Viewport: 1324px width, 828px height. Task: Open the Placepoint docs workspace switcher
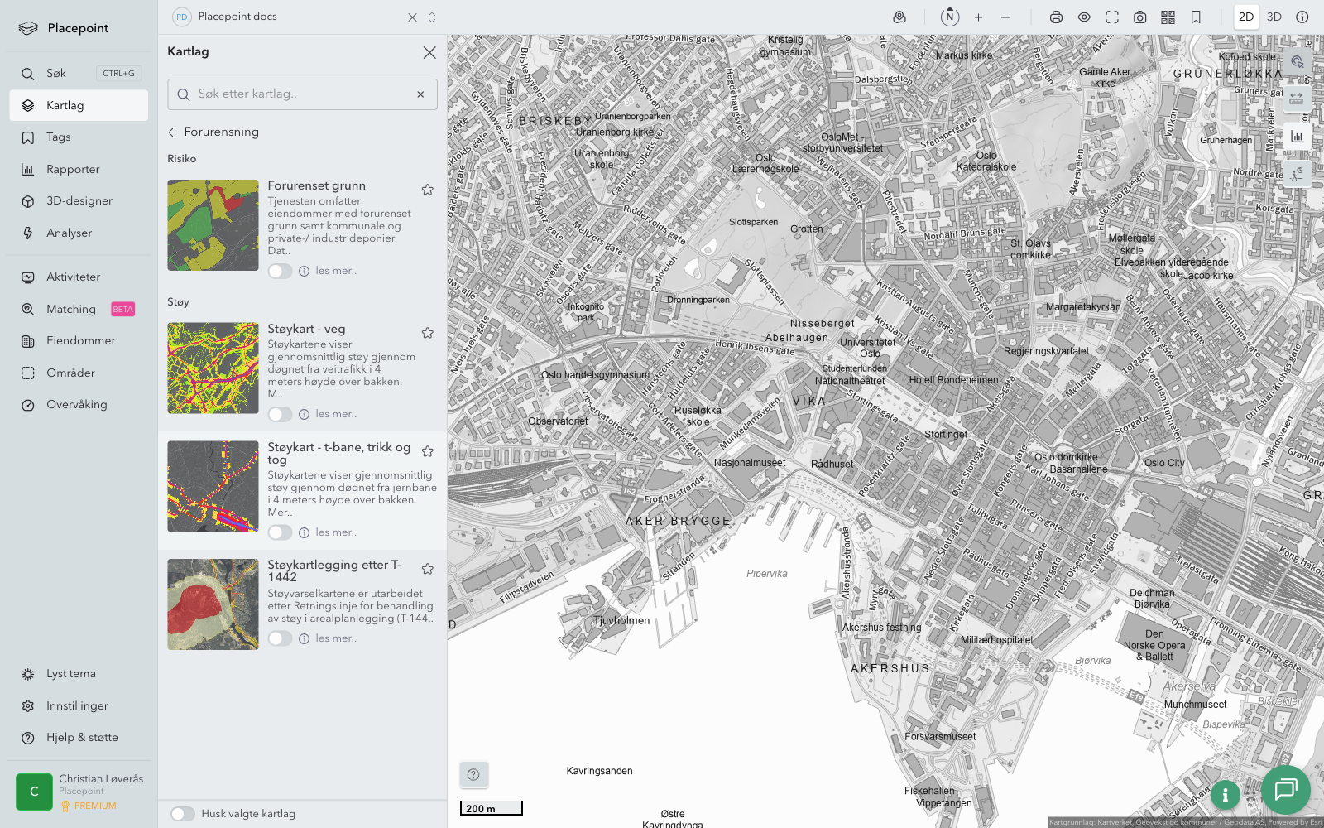[x=432, y=17]
